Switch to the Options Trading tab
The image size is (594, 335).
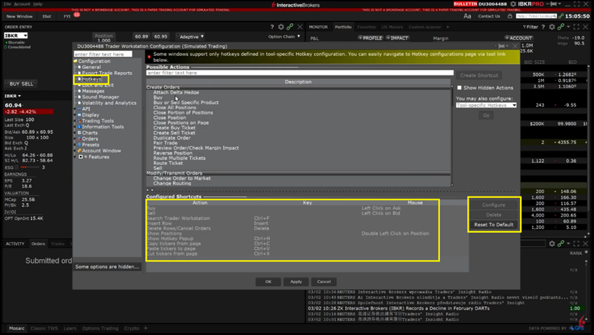click(x=100, y=328)
